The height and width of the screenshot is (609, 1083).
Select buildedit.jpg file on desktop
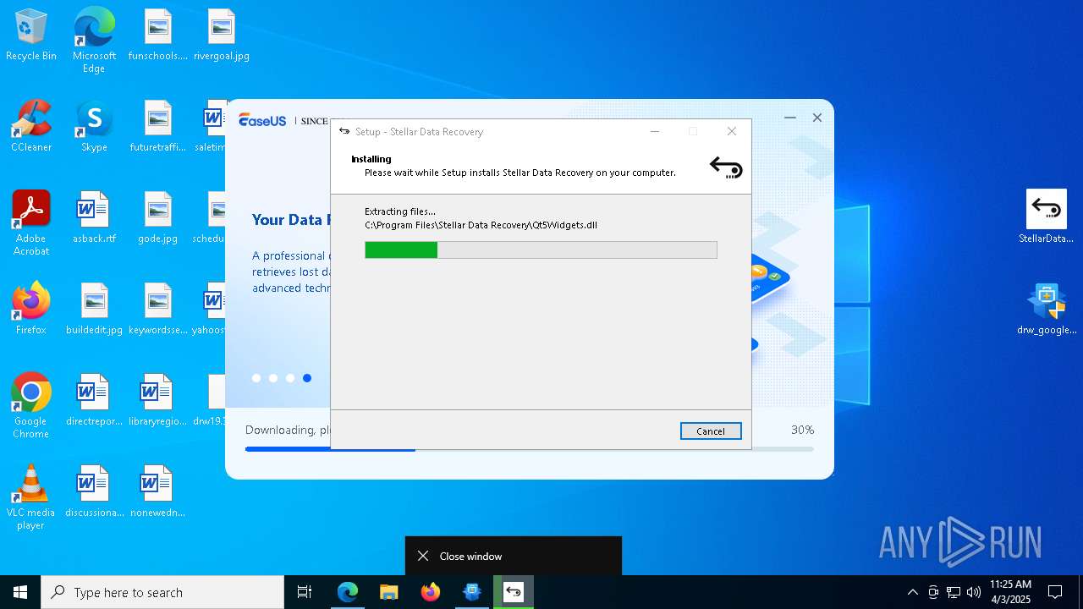[x=94, y=310]
